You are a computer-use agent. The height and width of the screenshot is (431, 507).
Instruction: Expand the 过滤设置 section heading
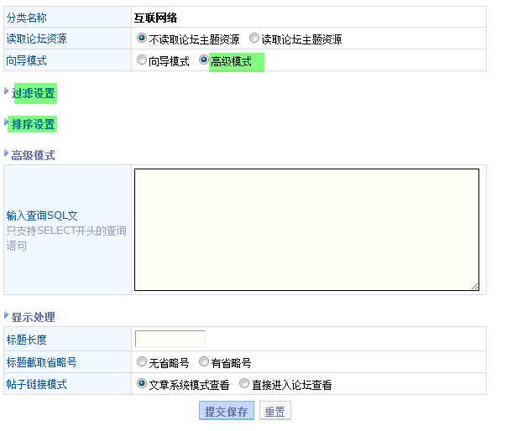click(x=34, y=93)
